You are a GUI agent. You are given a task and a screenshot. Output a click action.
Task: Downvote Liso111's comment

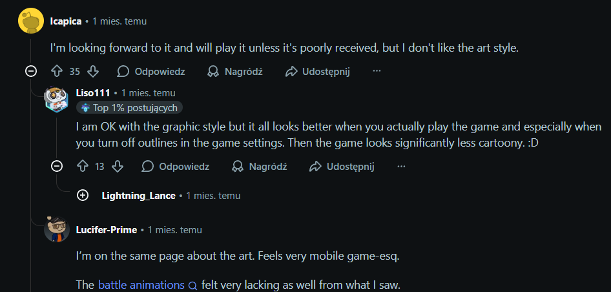pos(118,167)
